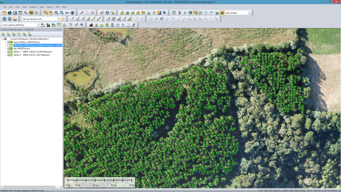Select the Measure ruler tool
341x192 pixels.
click(x=102, y=13)
